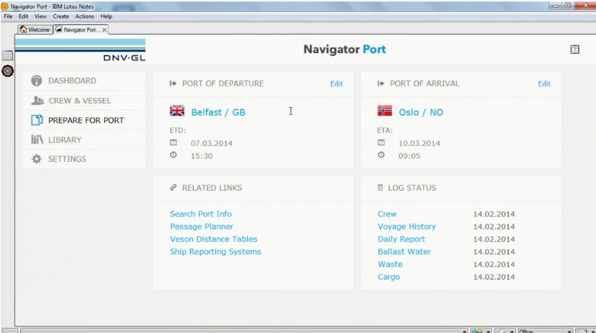Open the round compass icon in bookmark bar
596x333 pixels.
(x=8, y=71)
